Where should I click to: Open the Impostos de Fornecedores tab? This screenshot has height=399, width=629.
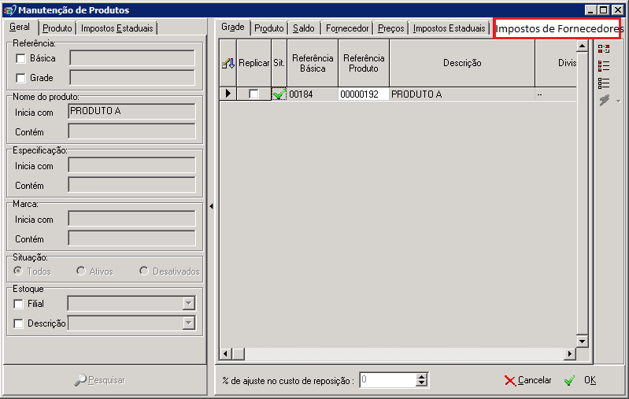pos(557,28)
